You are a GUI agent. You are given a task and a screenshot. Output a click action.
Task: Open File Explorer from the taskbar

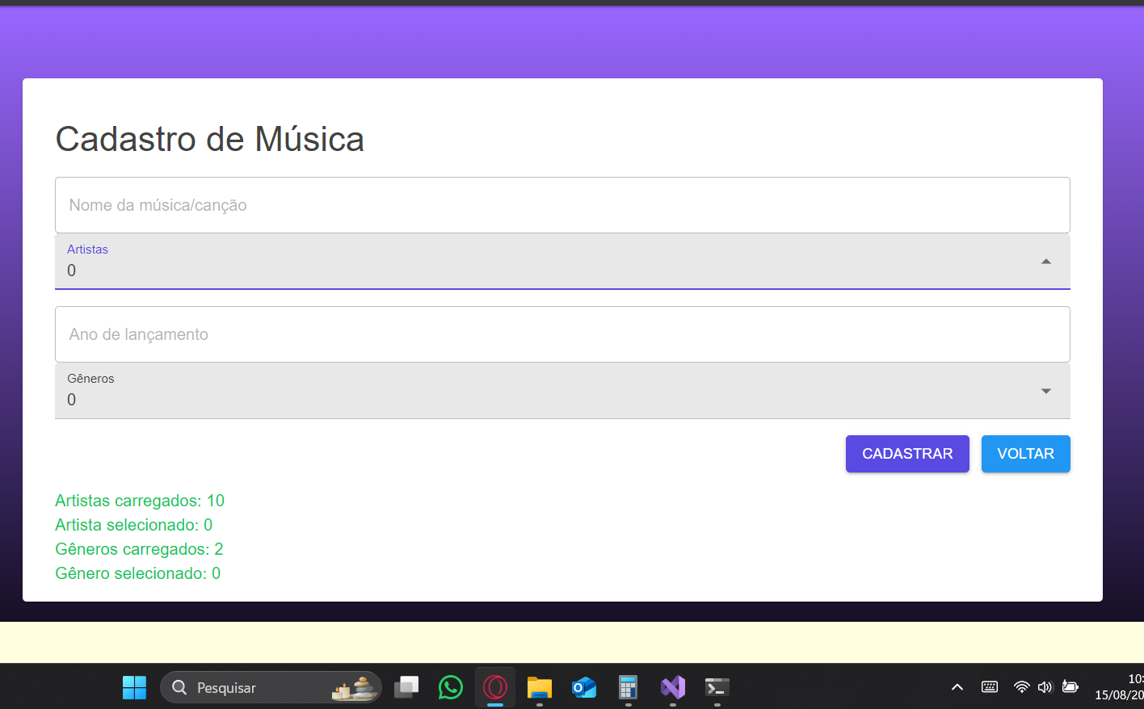click(x=540, y=687)
